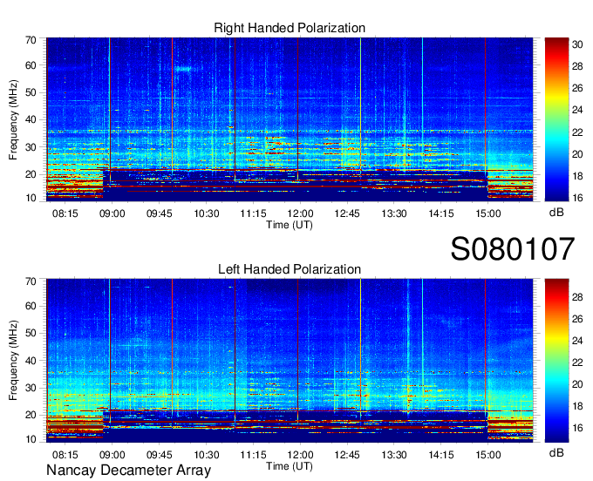Click the 18 dB value on Right Handed colorbar
Screen dimensions: 593x481
point(577,176)
